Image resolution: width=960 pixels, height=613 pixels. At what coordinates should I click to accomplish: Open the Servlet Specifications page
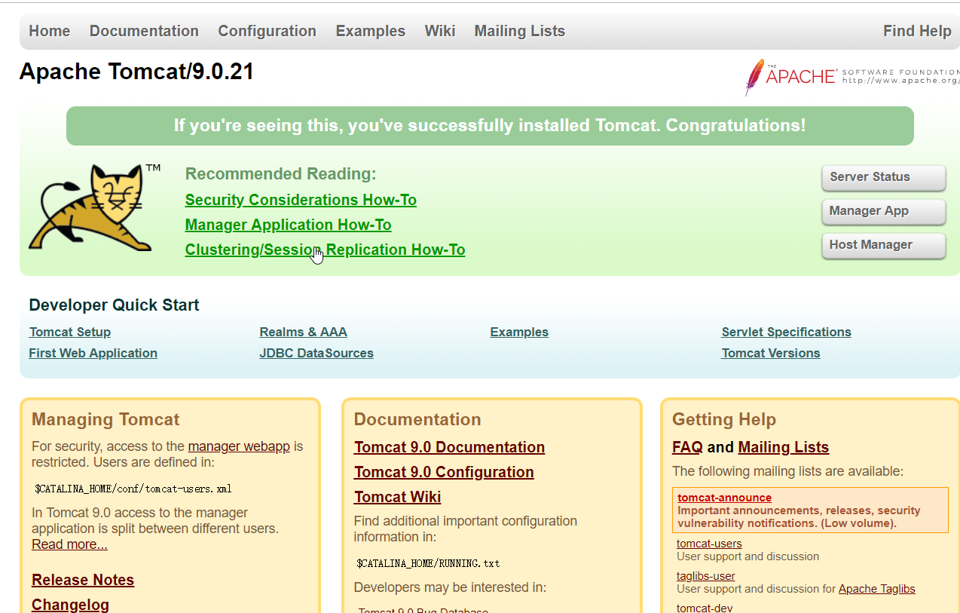pos(786,332)
